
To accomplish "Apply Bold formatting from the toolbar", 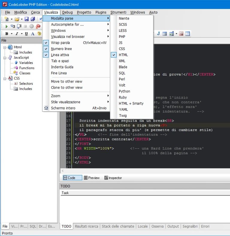I will point(7,34).
